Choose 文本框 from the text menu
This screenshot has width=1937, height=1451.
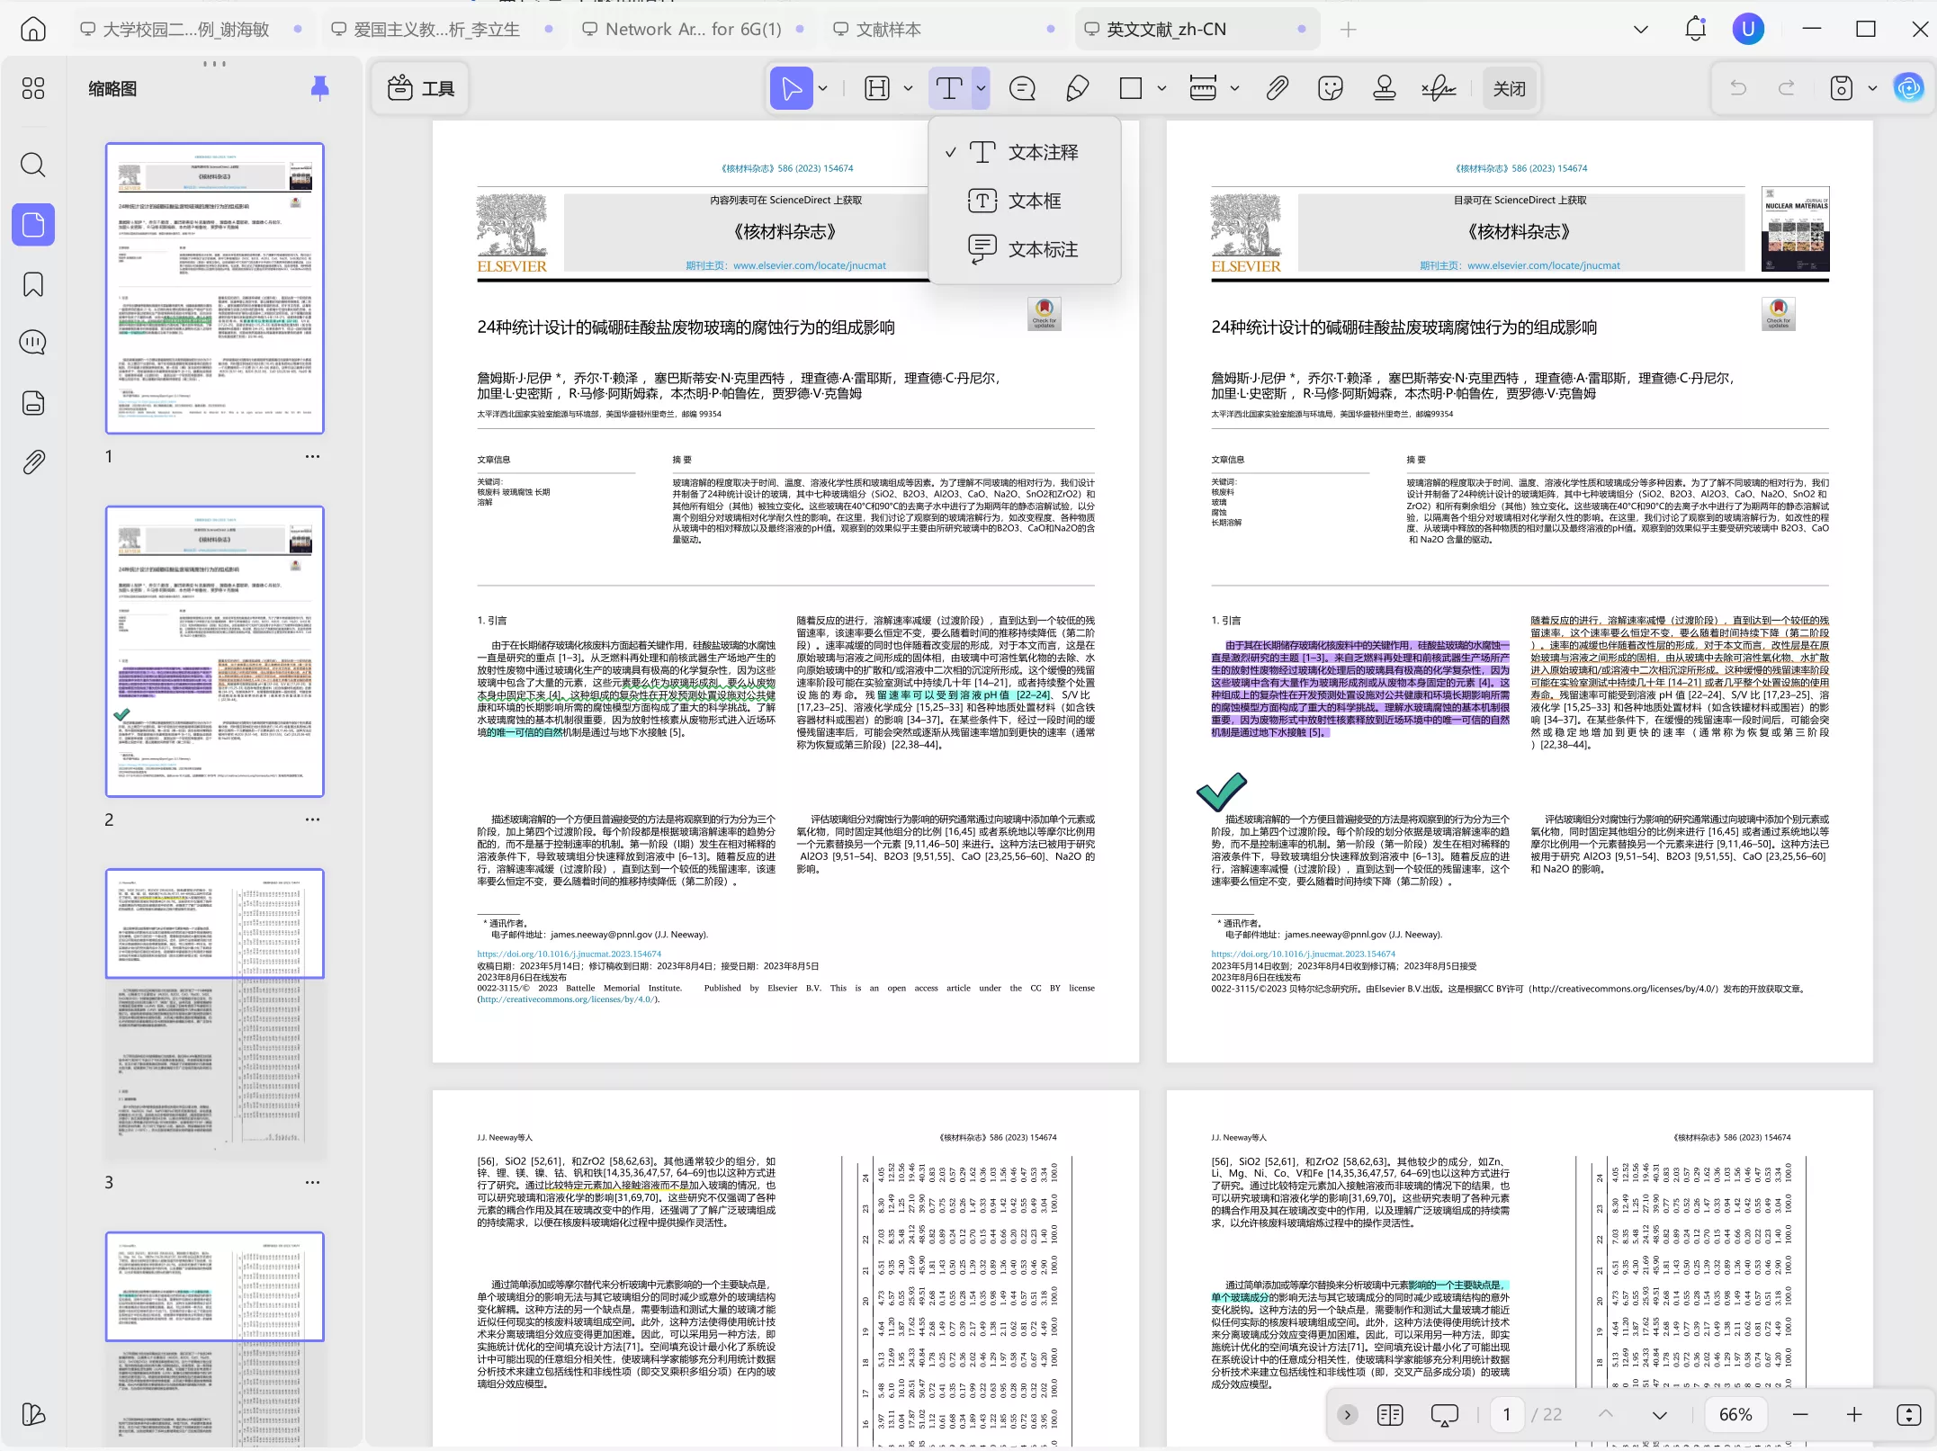[x=1034, y=202]
